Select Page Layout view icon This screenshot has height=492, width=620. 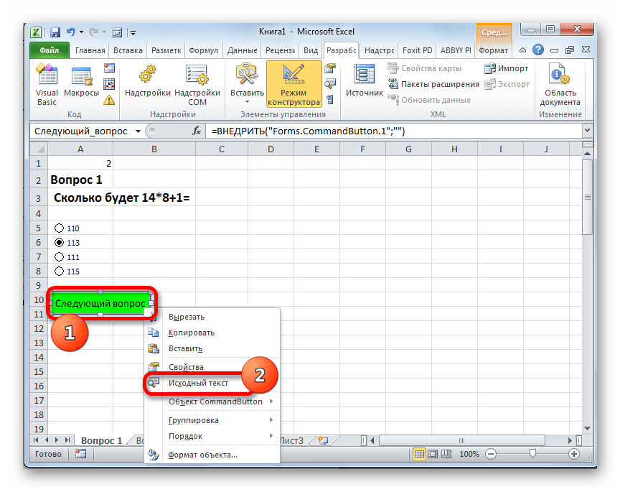pyautogui.click(x=433, y=454)
